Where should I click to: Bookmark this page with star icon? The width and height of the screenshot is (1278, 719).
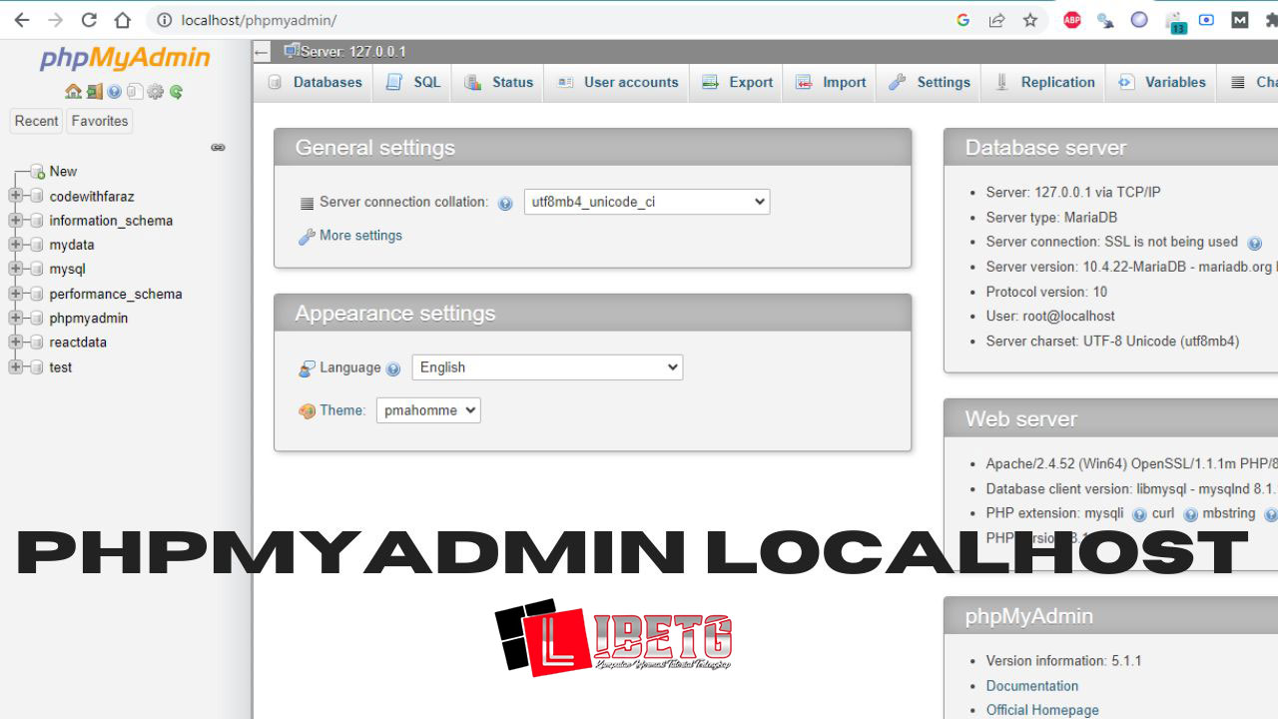coord(1030,20)
